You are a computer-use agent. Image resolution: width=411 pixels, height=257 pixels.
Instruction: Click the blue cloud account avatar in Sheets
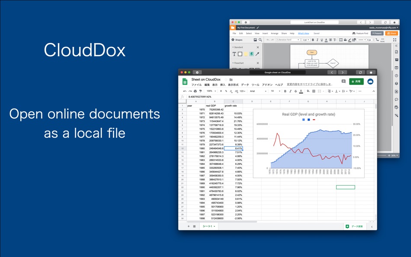coord(370,82)
